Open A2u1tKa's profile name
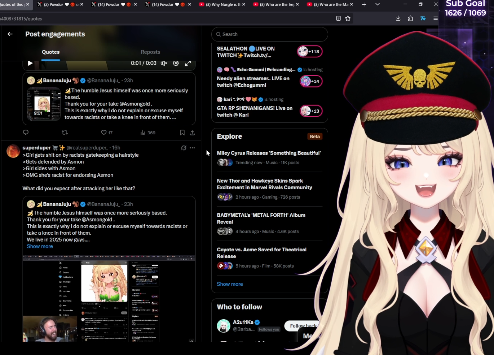 click(x=243, y=322)
